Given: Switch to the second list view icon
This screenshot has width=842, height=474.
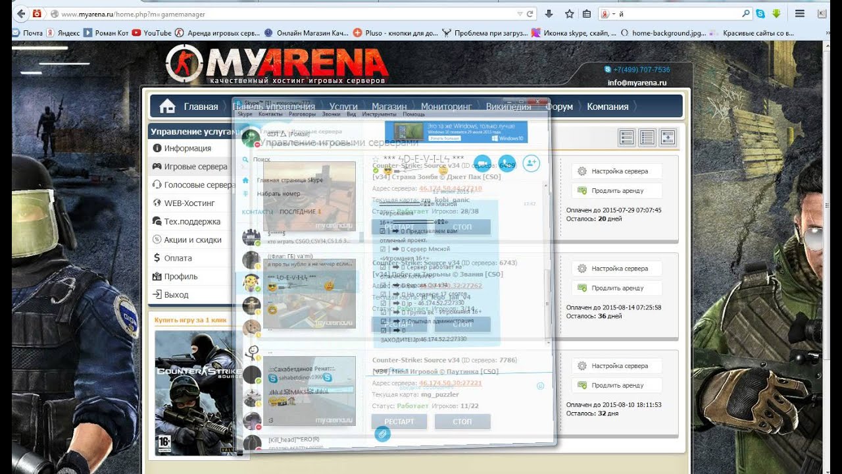Looking at the screenshot, I should point(647,138).
